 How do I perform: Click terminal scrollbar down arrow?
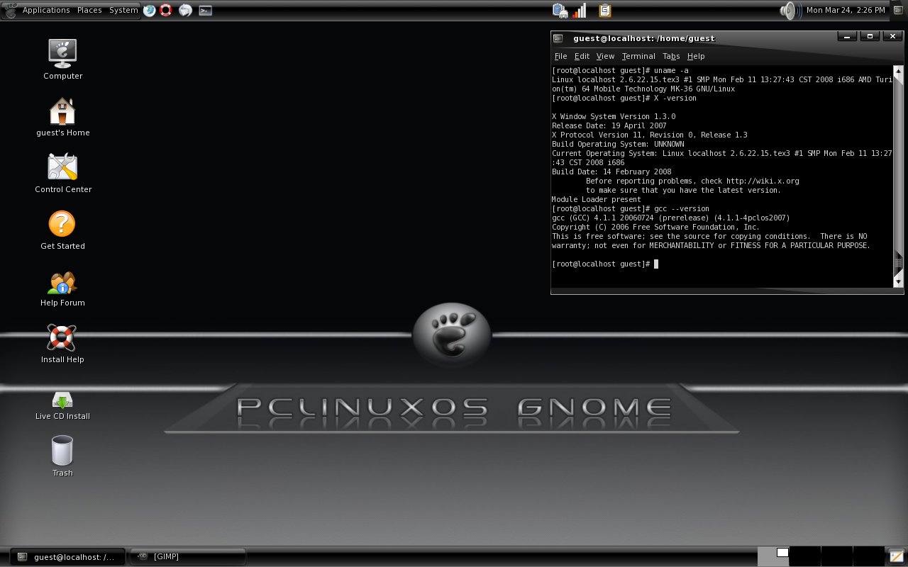[898, 282]
